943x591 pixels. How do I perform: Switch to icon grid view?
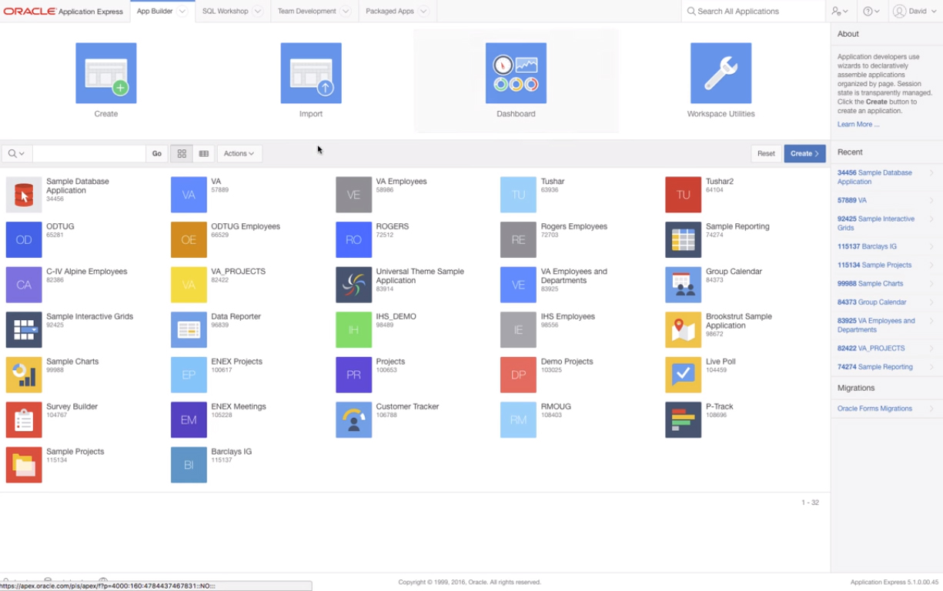(x=182, y=154)
